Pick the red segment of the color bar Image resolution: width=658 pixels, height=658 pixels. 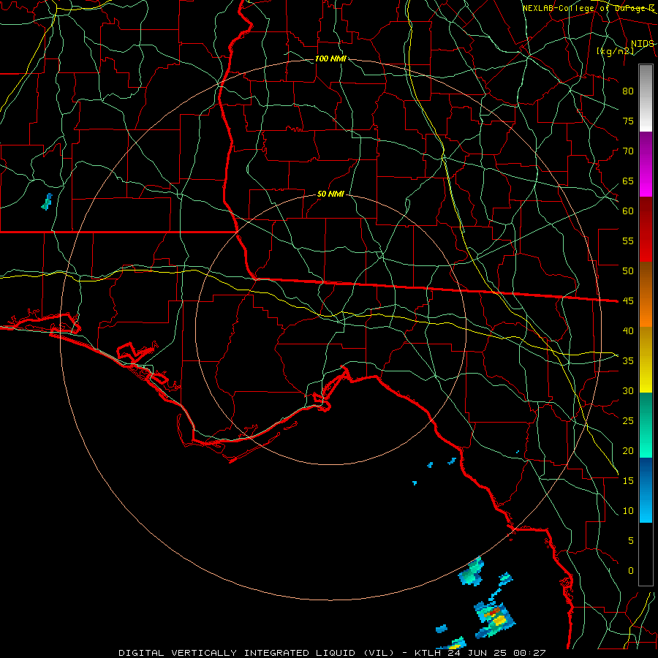(x=646, y=230)
